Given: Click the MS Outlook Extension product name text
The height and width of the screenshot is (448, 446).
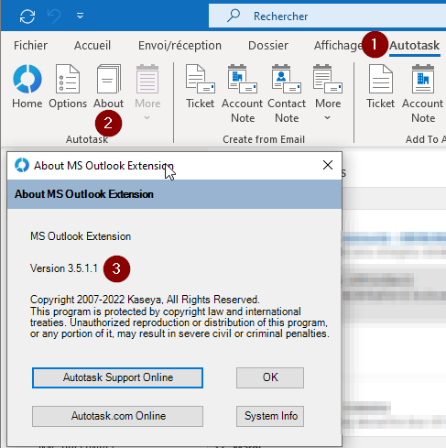Looking at the screenshot, I should 81,236.
